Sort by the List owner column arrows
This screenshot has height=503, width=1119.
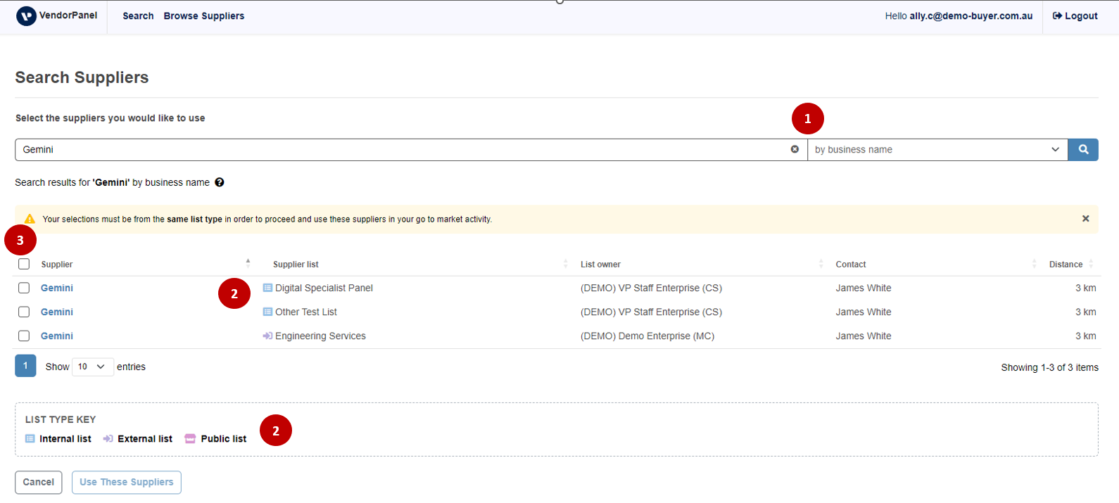tap(821, 264)
